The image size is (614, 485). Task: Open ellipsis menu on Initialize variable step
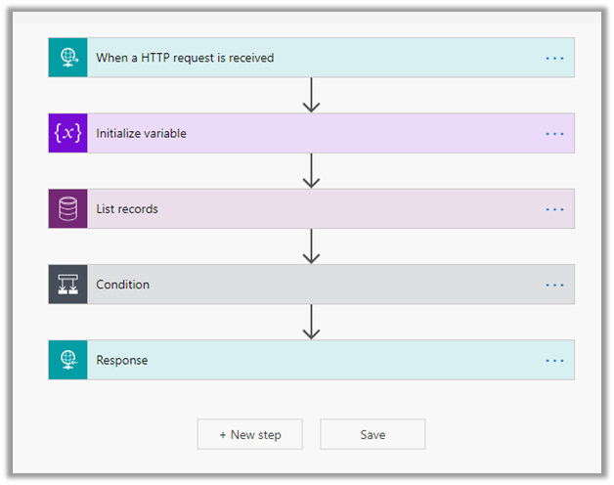(554, 133)
